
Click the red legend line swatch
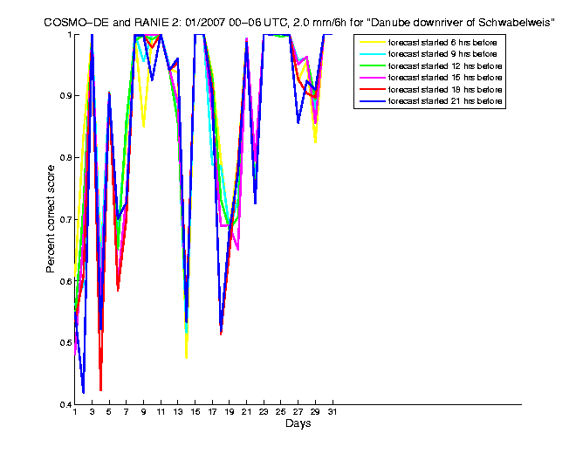[373, 89]
